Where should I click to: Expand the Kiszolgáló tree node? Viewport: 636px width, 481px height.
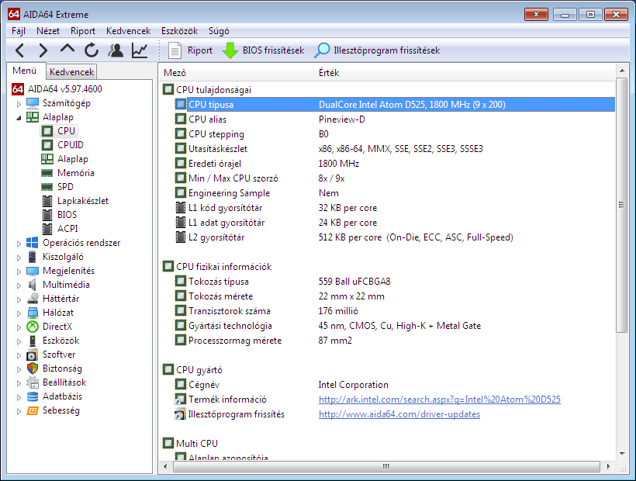[x=19, y=258]
